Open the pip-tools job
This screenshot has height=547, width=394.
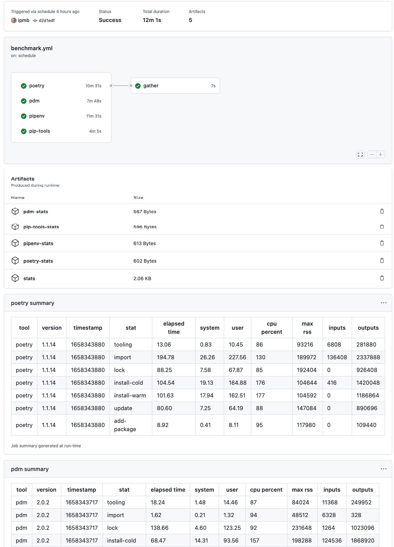tap(61, 131)
